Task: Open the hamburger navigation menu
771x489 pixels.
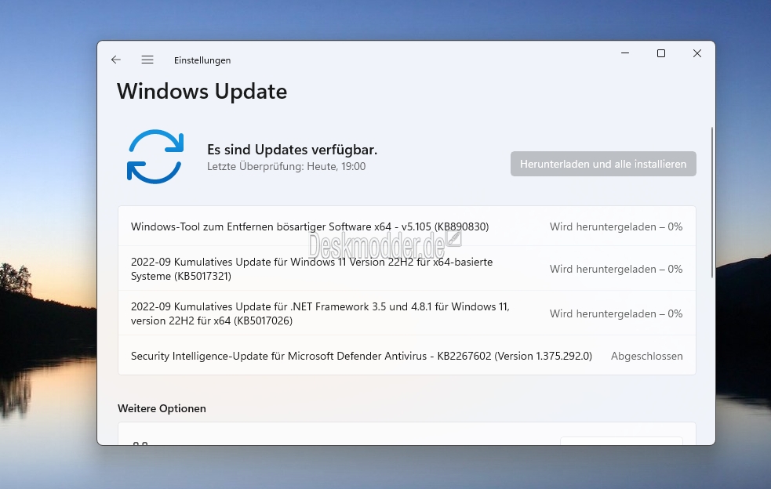Action: pyautogui.click(x=147, y=60)
